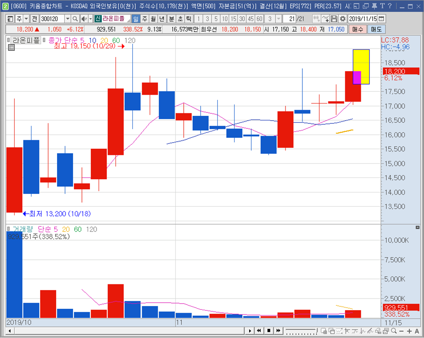The height and width of the screenshot is (338, 424).
Task: Click the 매도 (sell) button
Action: tap(376, 29)
